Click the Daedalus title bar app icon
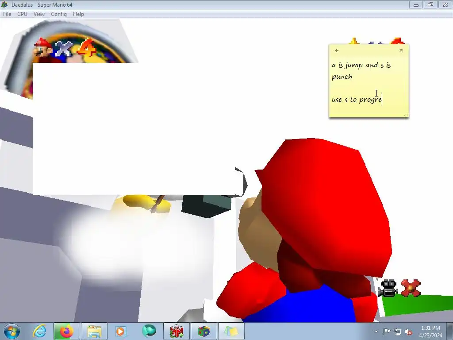This screenshot has height=340, width=453. (4, 4)
